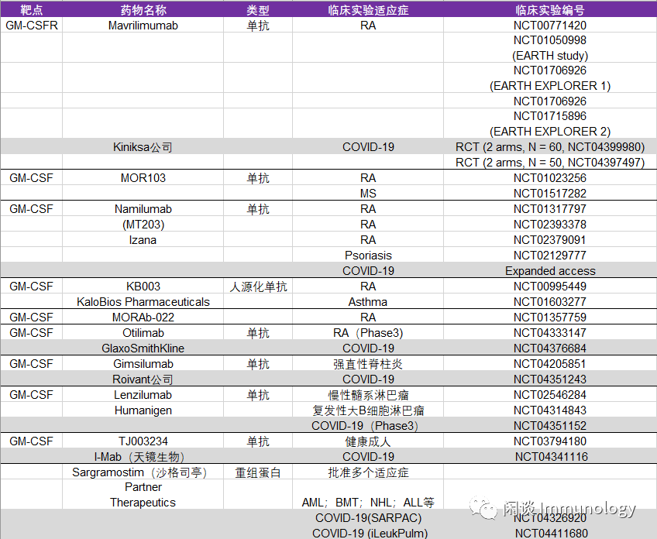Click the Expanded access cell
The image size is (657, 539).
click(x=549, y=270)
